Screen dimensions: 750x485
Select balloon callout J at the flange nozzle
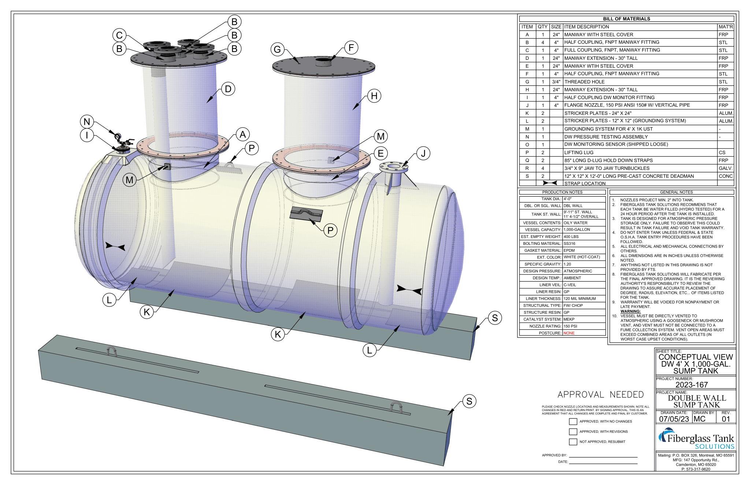click(x=424, y=153)
